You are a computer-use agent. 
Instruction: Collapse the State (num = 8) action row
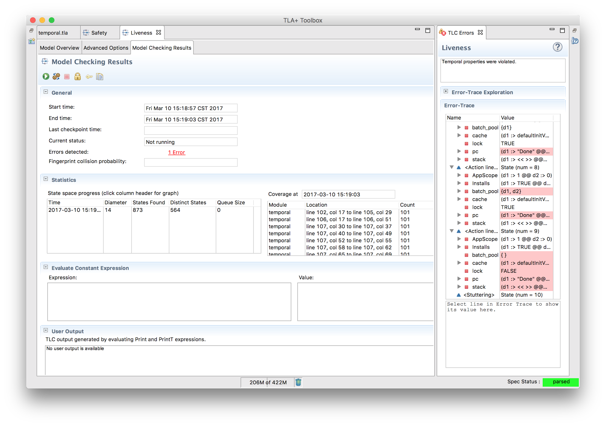pyautogui.click(x=451, y=167)
